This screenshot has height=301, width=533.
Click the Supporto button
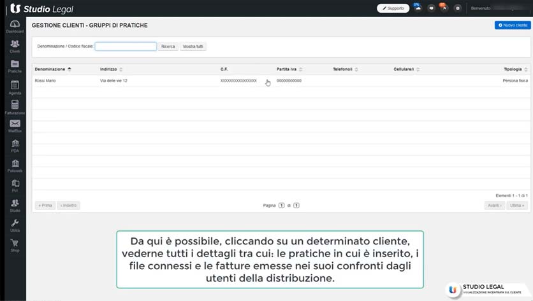pos(393,8)
